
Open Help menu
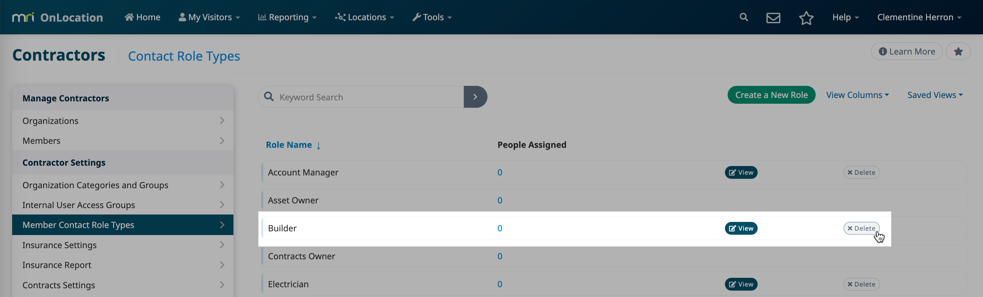[x=845, y=17]
